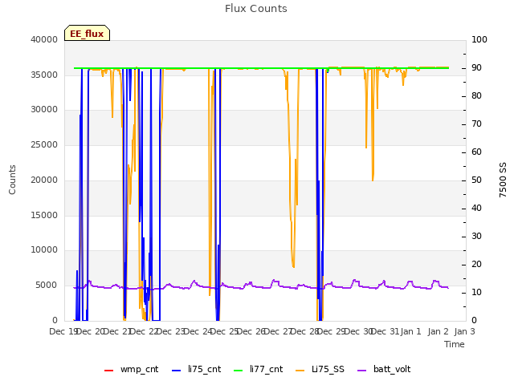Click the Time x-axis label
Image resolution: width=514 pixels, height=385 pixels.
pyautogui.click(x=455, y=344)
